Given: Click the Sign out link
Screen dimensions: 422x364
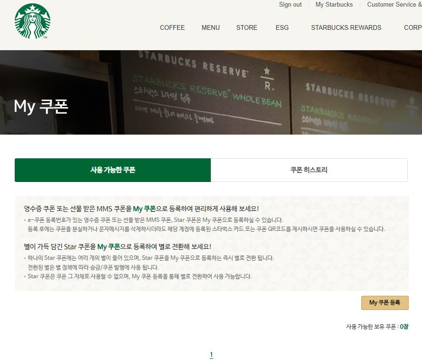Looking at the screenshot, I should (x=290, y=5).
